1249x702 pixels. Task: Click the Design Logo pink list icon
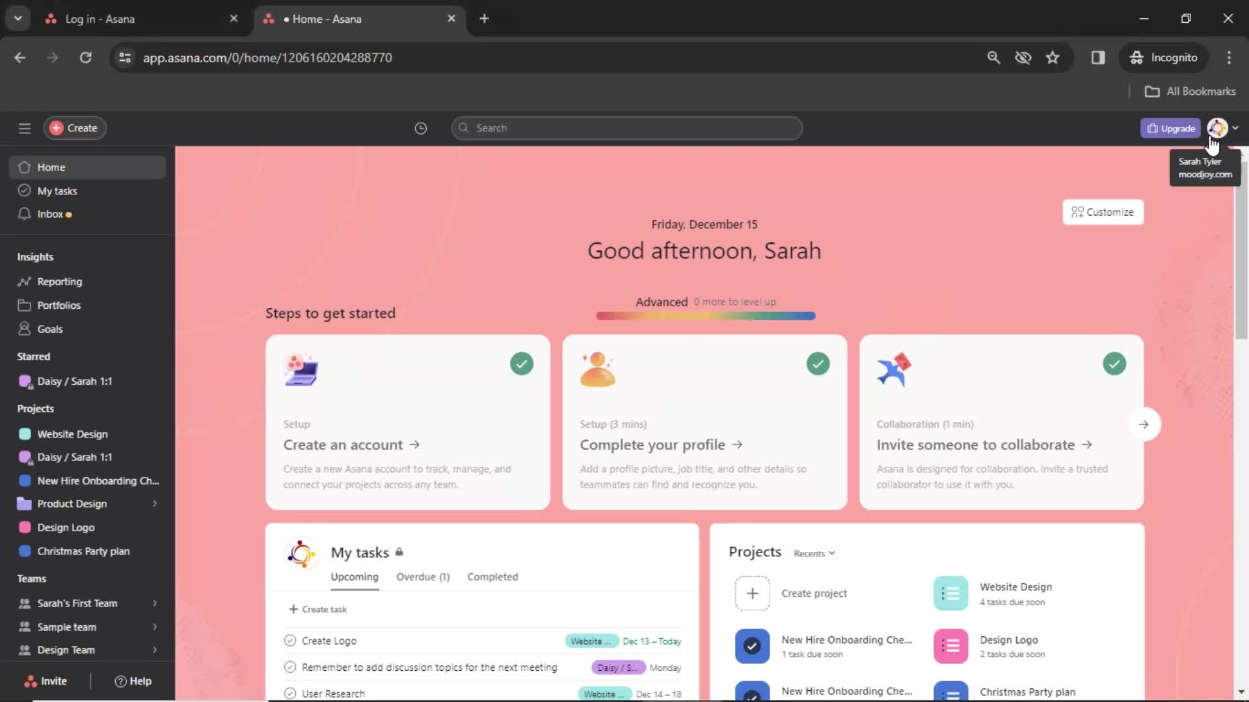coord(950,646)
